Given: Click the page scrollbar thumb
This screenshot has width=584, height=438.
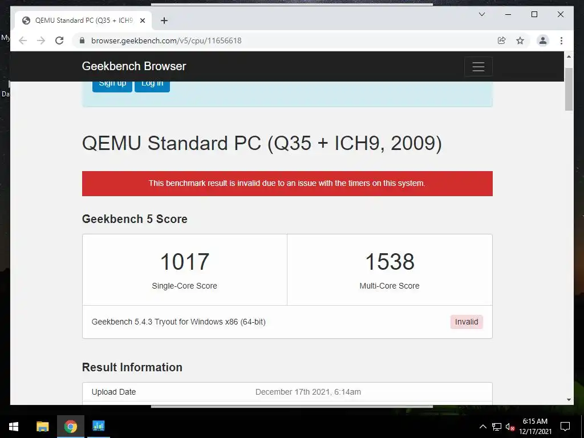Looking at the screenshot, I should point(569,90).
